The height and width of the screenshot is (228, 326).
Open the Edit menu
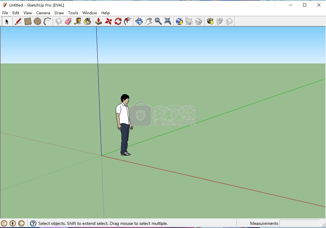[16, 13]
